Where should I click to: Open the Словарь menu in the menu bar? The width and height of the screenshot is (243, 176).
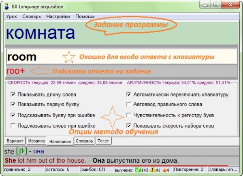[32, 17]
